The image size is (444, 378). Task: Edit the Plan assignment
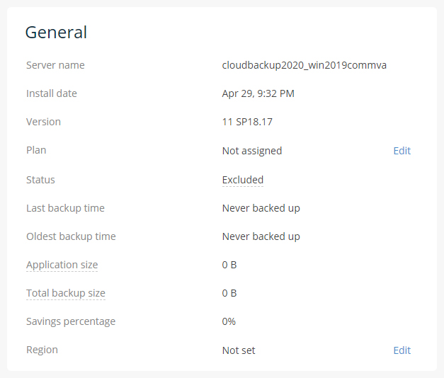pos(402,151)
